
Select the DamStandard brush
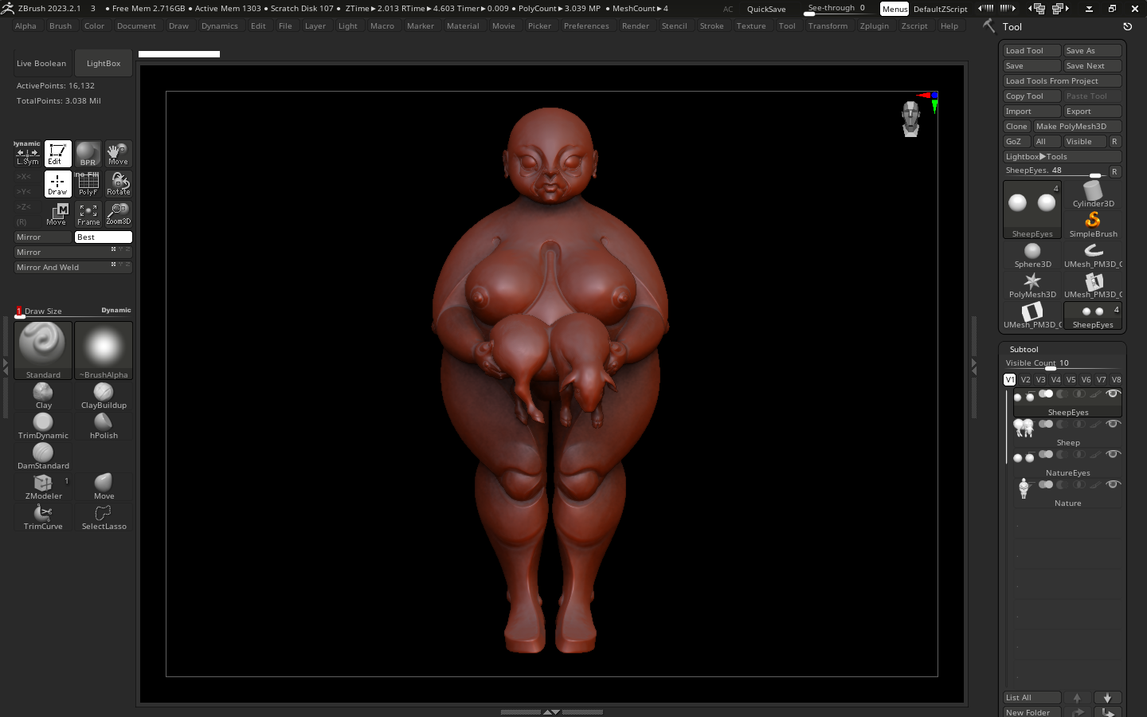tap(43, 456)
